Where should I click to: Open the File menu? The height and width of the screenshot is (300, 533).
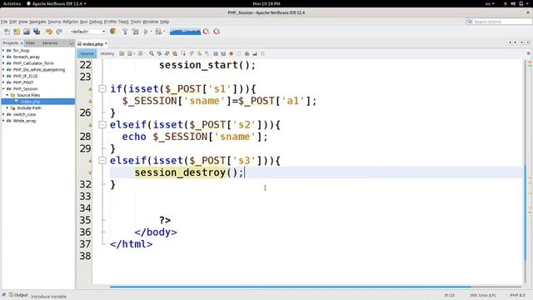tap(4, 22)
